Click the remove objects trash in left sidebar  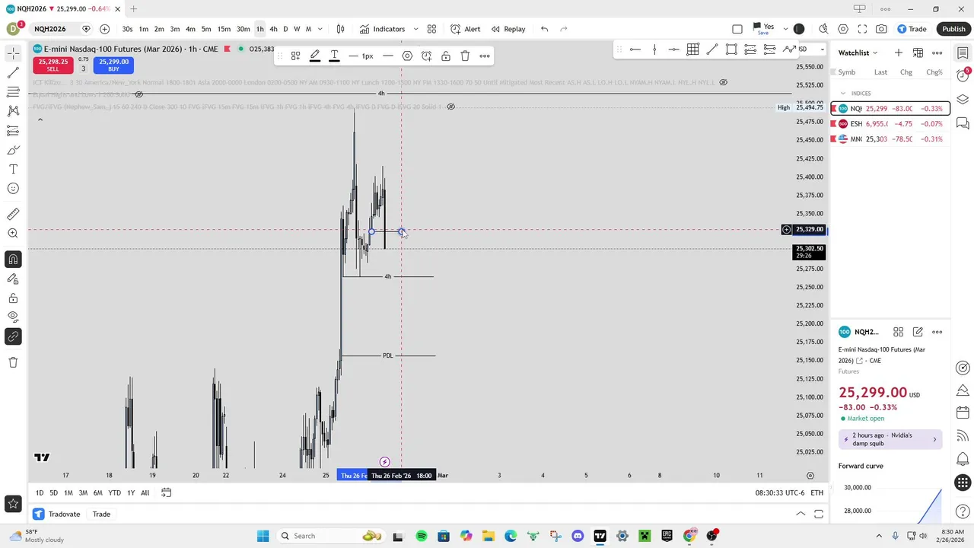13,362
